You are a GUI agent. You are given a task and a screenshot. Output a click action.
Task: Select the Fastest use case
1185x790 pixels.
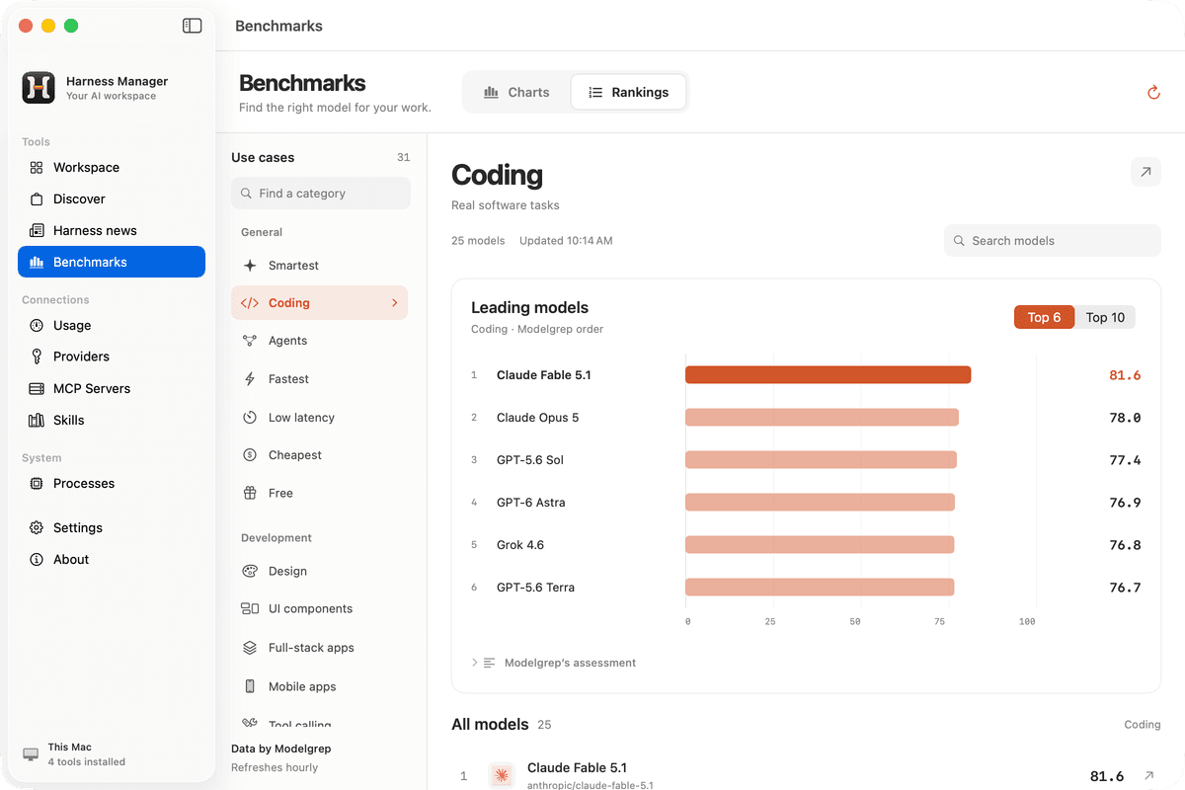(319, 379)
